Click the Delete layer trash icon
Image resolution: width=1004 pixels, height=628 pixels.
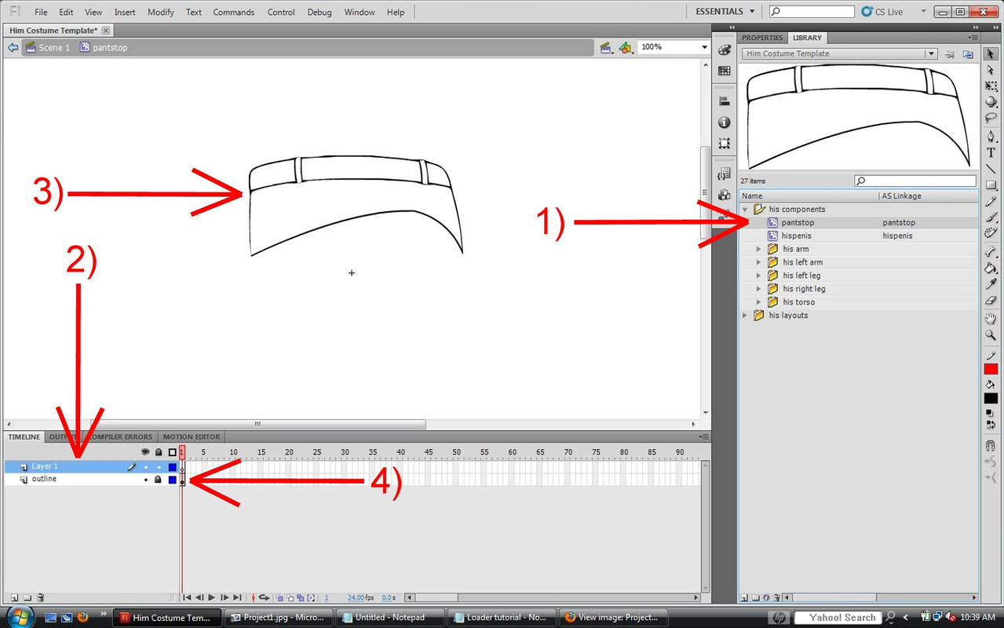pos(41,597)
